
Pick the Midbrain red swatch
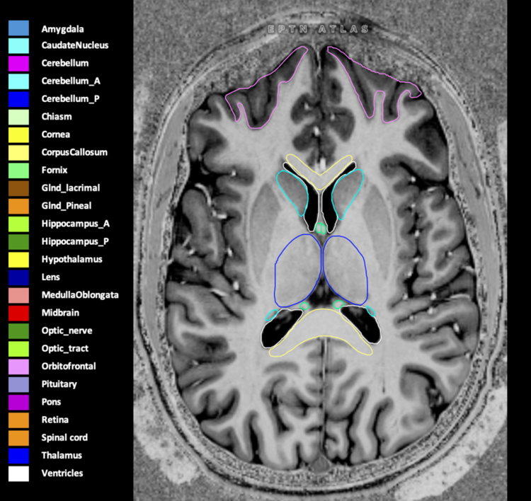(18, 313)
